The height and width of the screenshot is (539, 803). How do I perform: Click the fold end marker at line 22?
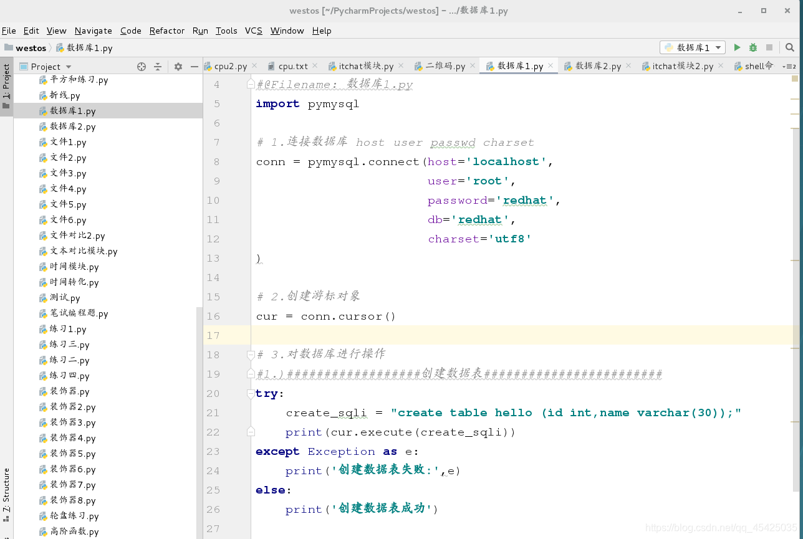251,431
